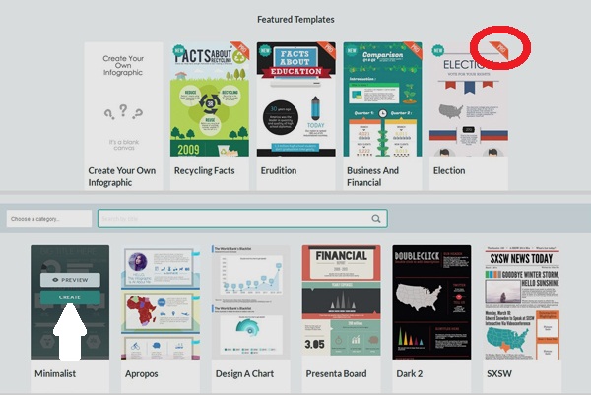The height and width of the screenshot is (395, 591).
Task: Click the NEW badge on Erudition template
Action: [x=263, y=48]
